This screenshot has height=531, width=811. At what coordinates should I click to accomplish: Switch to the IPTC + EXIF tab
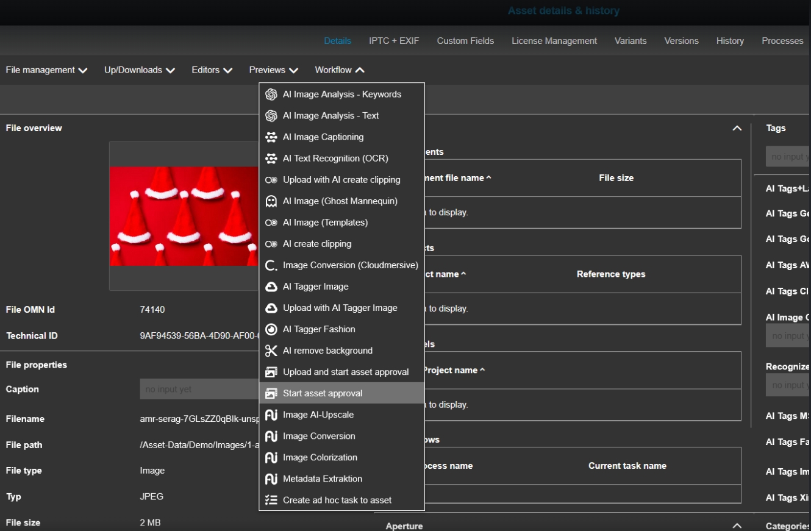tap(394, 41)
